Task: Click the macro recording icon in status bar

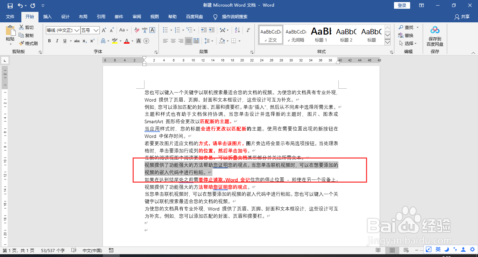Action: tap(111, 250)
